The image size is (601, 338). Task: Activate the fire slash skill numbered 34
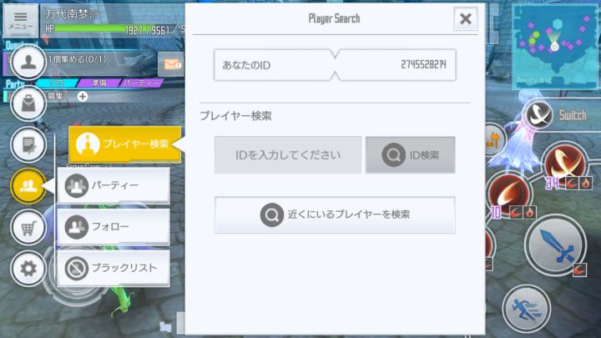(564, 164)
